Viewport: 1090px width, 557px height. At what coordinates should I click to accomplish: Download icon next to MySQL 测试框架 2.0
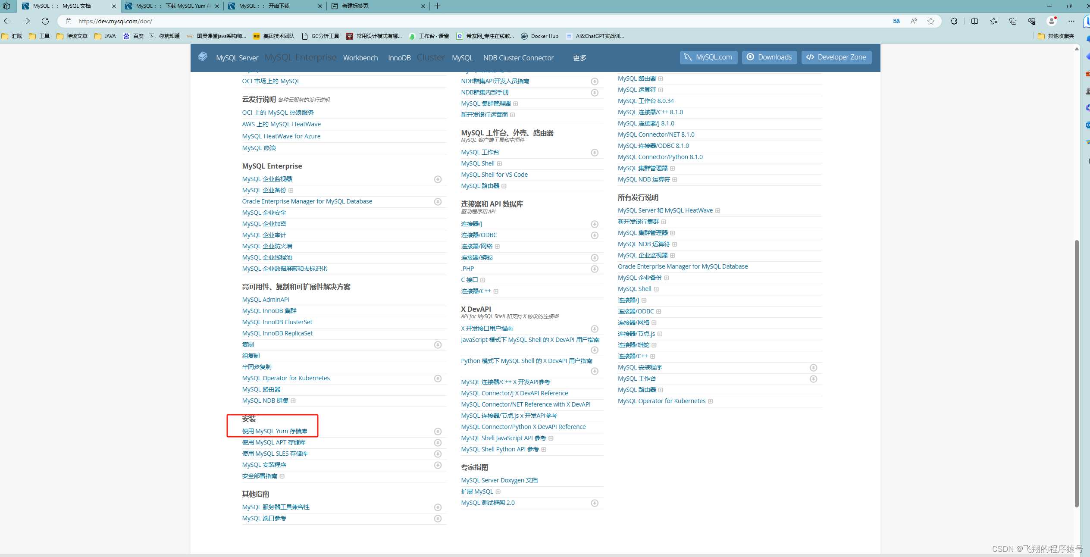[x=595, y=503]
